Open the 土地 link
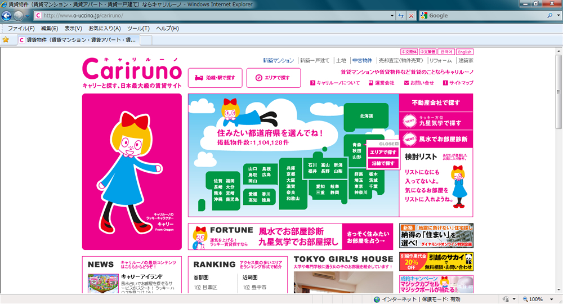This screenshot has height=304, width=563. [341, 61]
